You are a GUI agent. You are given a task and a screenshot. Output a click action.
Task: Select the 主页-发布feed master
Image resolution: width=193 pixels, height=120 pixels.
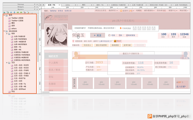20,89
